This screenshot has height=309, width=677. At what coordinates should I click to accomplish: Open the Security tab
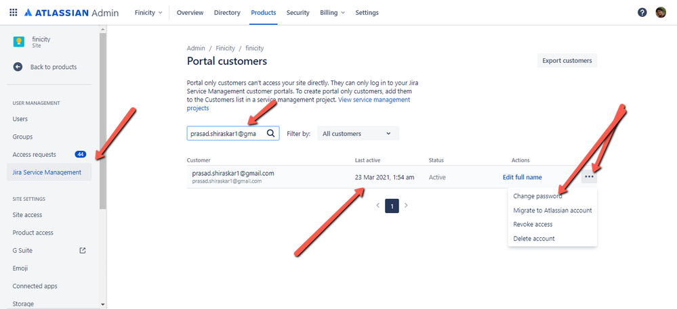(298, 12)
